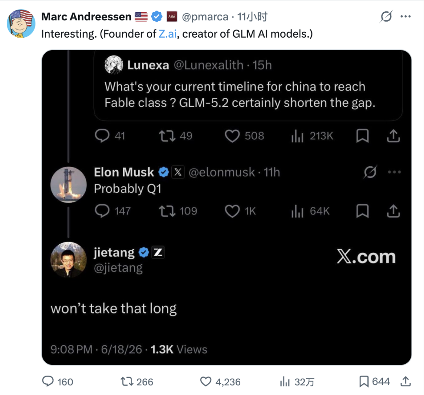Open Marc Andreessen's profile avatar

(21, 24)
